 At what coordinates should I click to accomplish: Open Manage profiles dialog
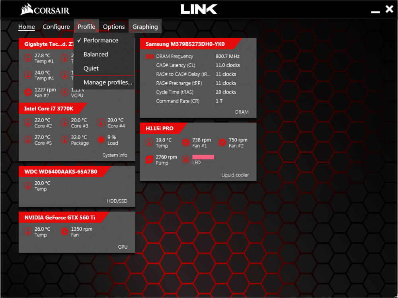[x=104, y=82]
